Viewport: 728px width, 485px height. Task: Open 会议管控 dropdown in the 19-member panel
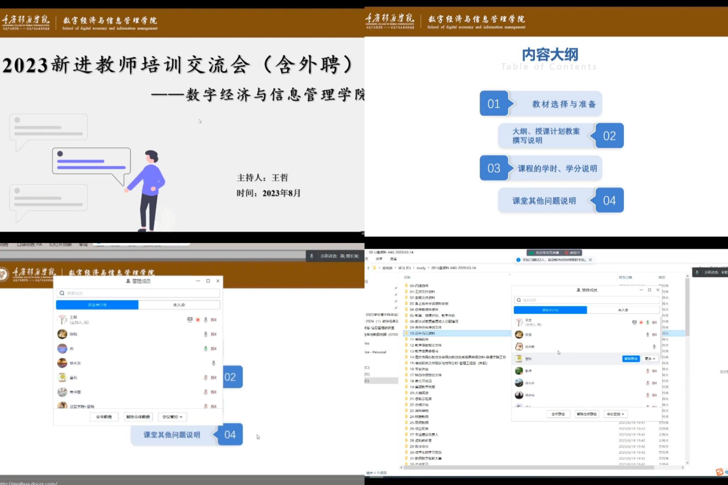172,417
